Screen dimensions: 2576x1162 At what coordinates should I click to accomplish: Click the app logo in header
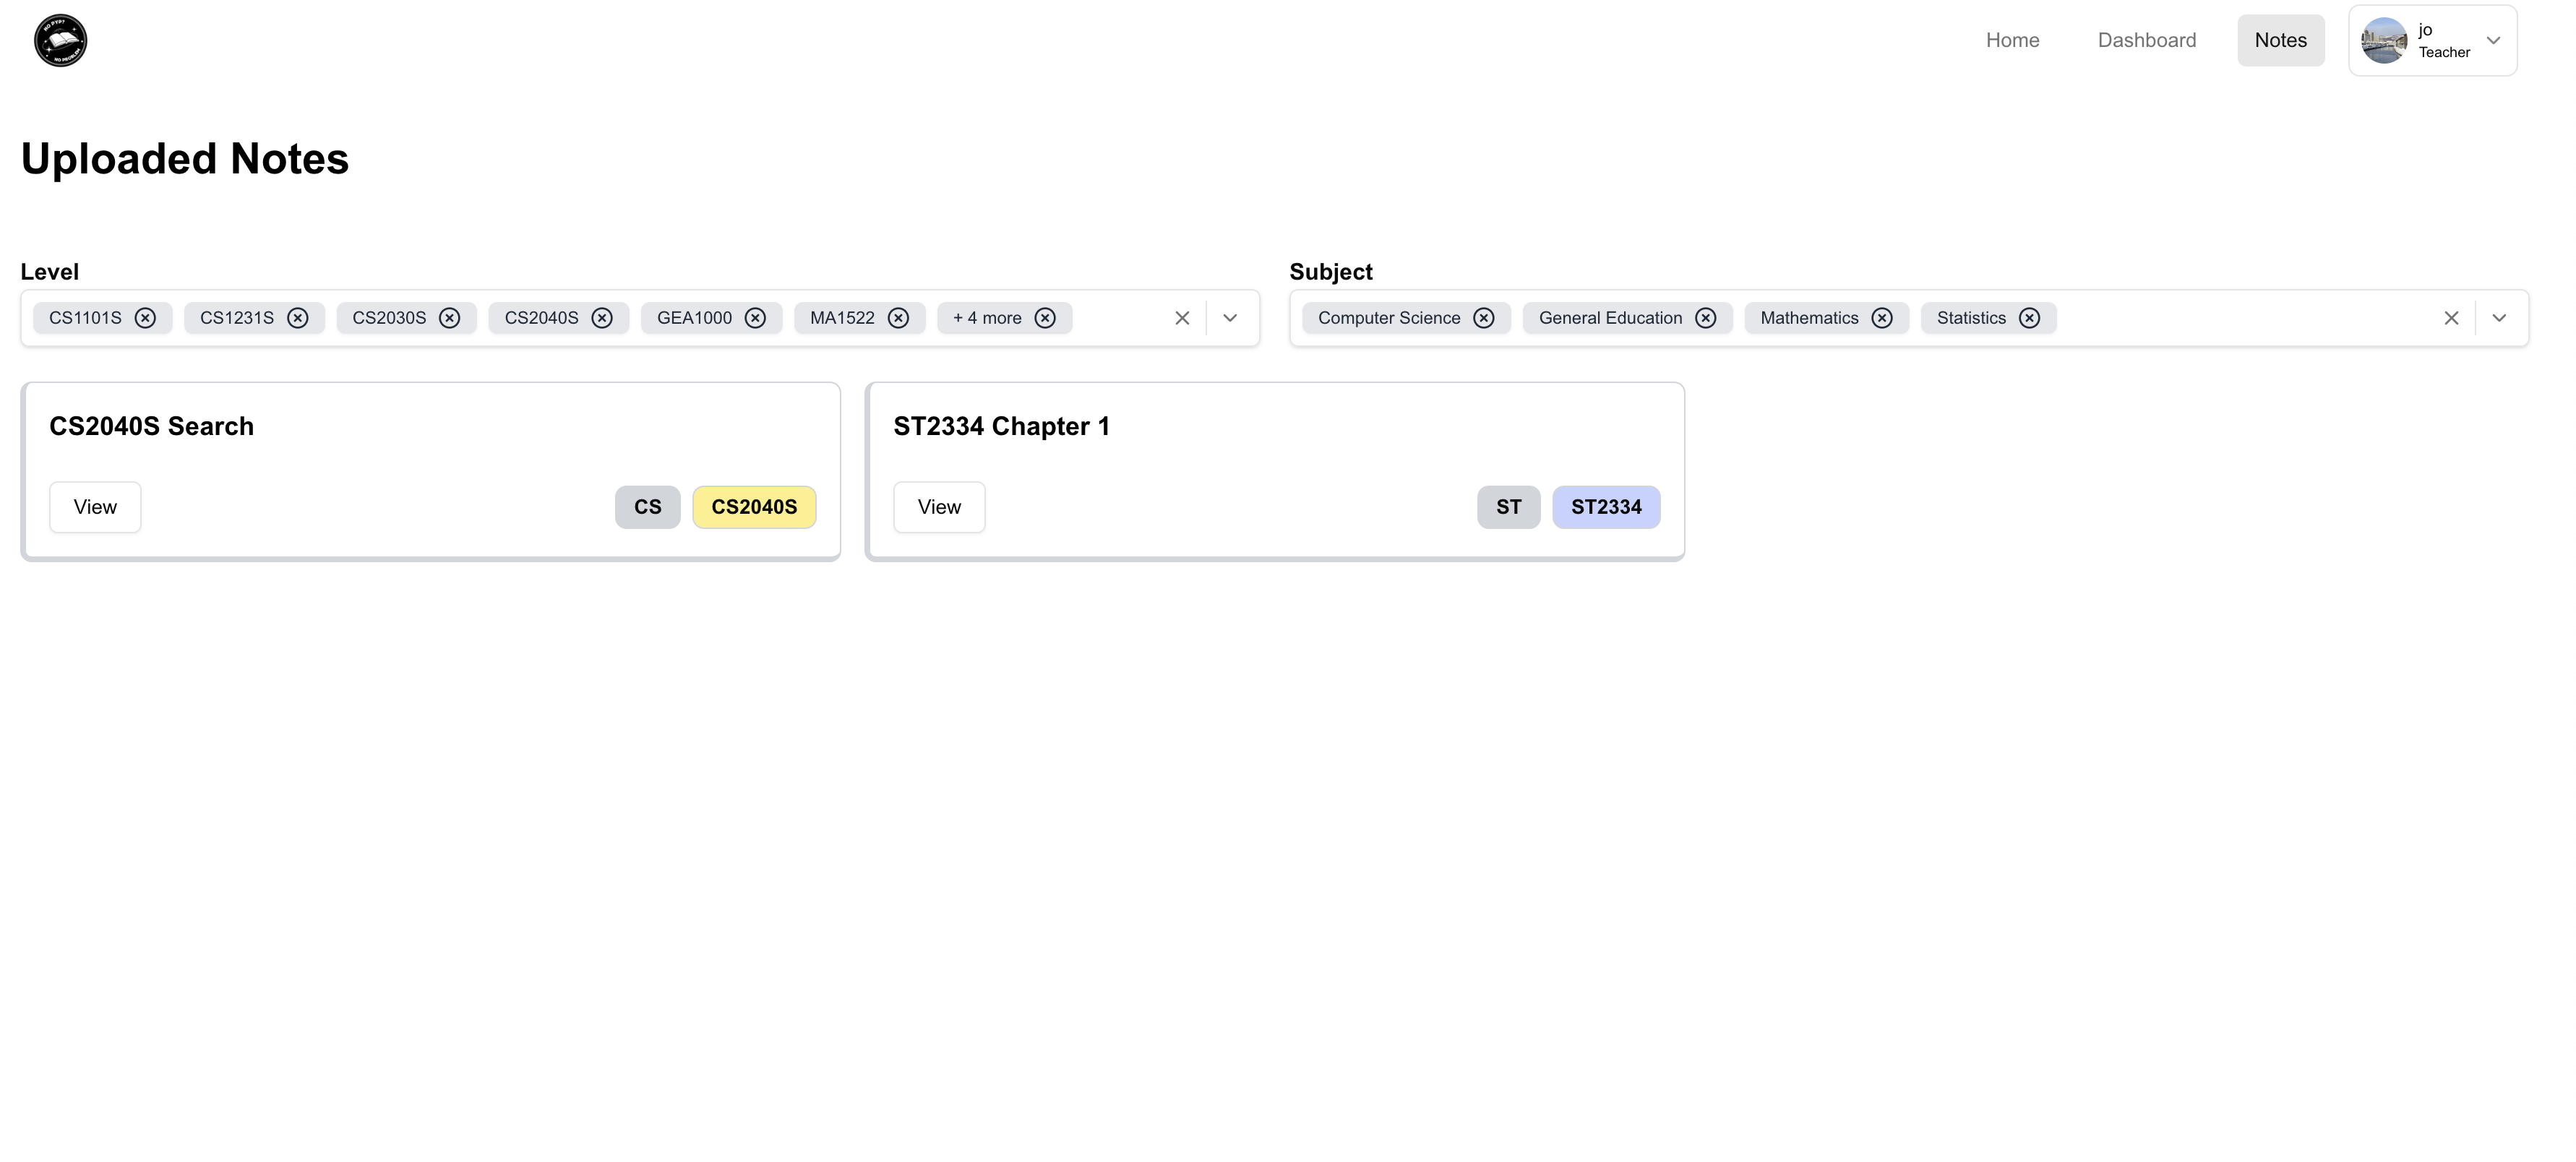point(60,41)
